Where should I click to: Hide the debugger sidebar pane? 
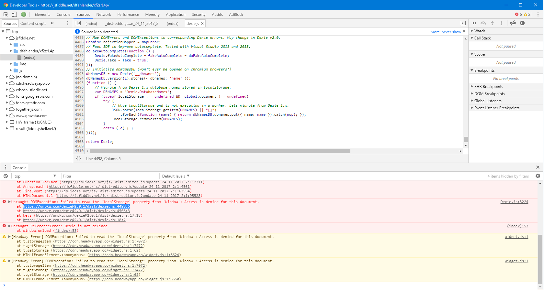click(x=463, y=23)
